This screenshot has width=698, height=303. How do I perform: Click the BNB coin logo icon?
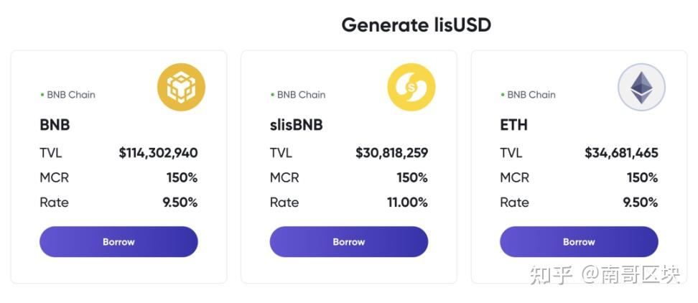coord(181,87)
